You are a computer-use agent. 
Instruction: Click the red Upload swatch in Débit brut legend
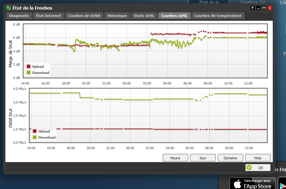coord(35,131)
